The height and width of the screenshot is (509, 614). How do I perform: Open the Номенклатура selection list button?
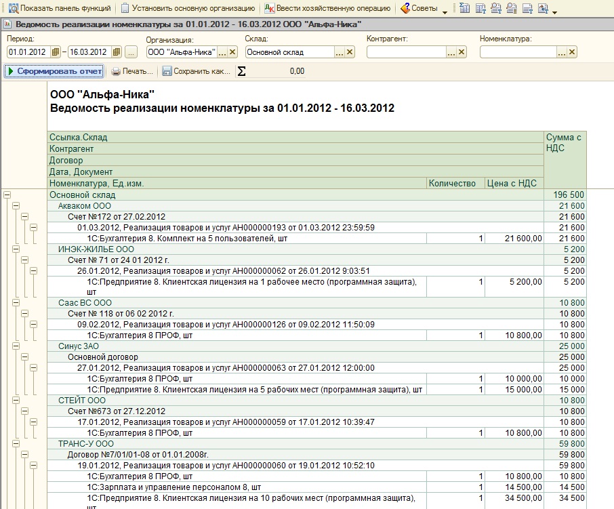pos(562,52)
